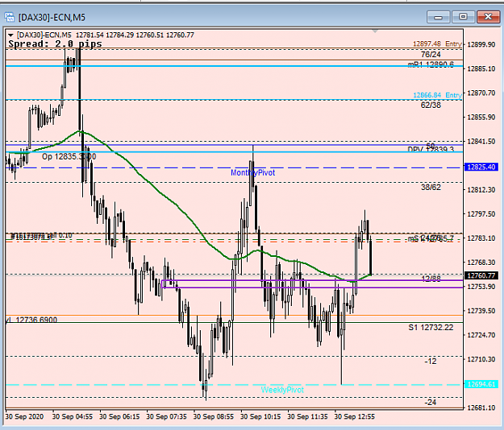This screenshot has width=504, height=430.
Task: Click the mR1 12890.6 resistance label
Action: pyautogui.click(x=431, y=64)
